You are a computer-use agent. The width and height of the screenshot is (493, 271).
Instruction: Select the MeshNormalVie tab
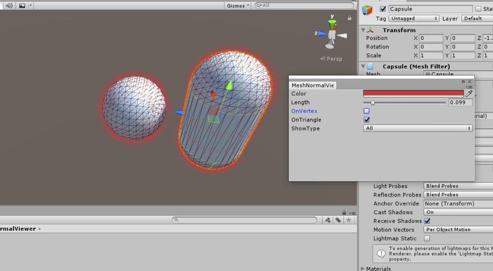tap(313, 85)
